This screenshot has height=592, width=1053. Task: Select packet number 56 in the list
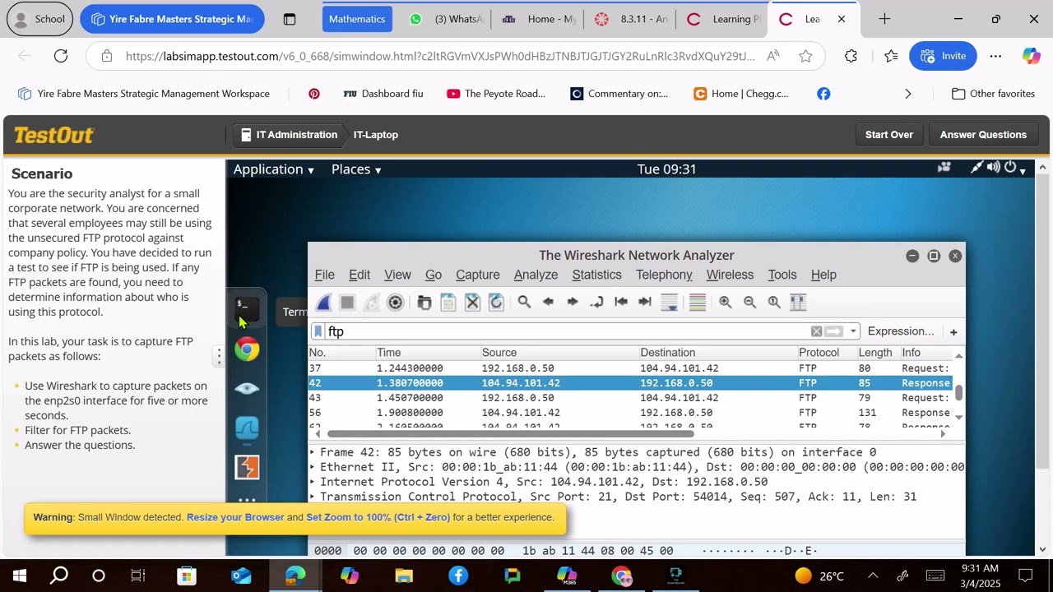(630, 413)
